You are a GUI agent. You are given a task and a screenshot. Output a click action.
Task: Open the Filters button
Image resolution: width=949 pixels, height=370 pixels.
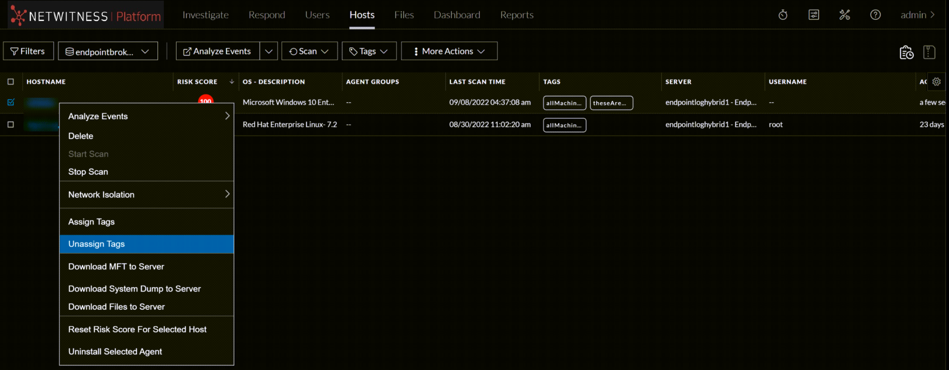pyautogui.click(x=28, y=51)
